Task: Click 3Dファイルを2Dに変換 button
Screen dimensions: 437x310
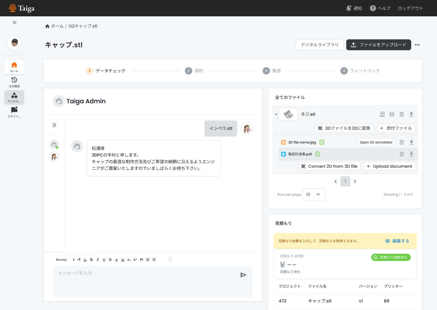Action: click(344, 128)
